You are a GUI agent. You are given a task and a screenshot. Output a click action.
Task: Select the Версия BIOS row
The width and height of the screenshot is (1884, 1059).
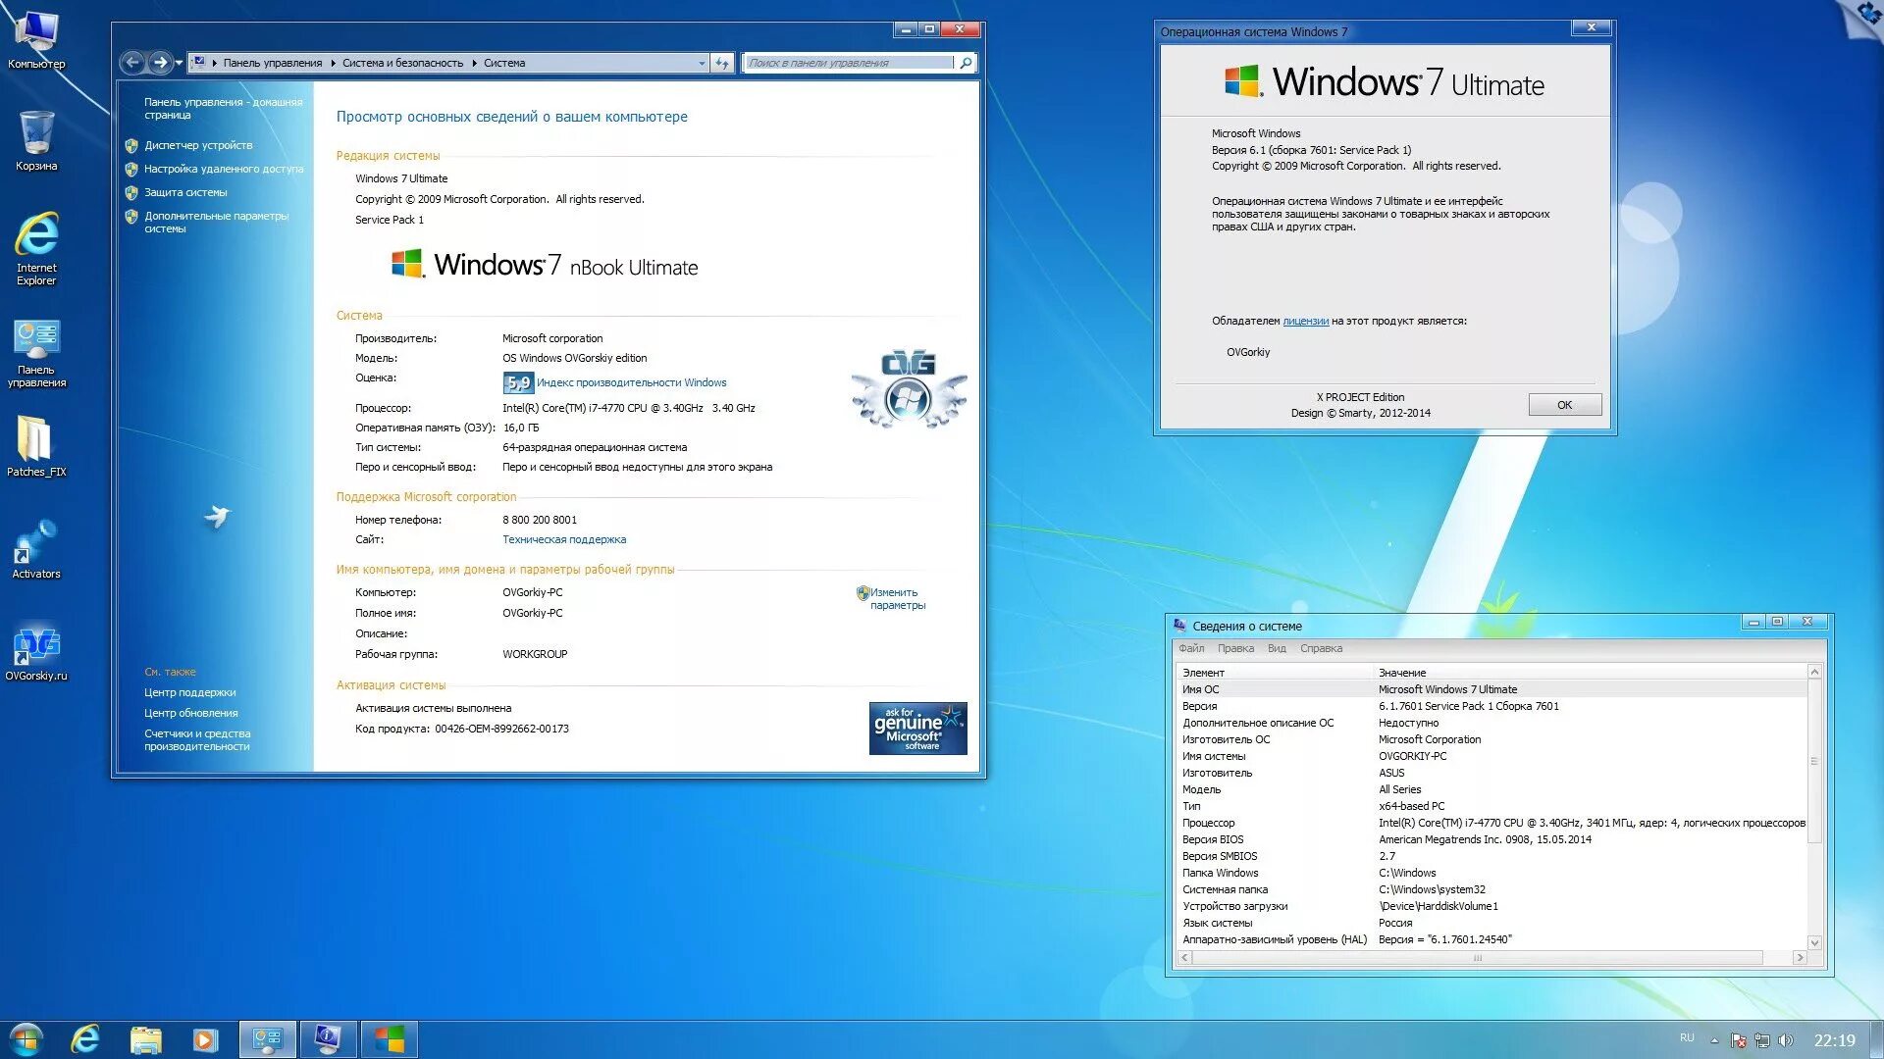coord(1491,839)
